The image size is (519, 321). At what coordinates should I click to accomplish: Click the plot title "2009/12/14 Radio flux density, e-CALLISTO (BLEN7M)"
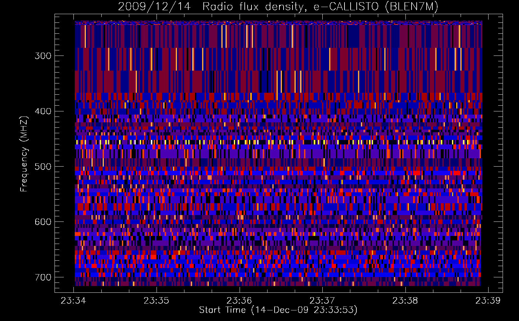point(278,7)
